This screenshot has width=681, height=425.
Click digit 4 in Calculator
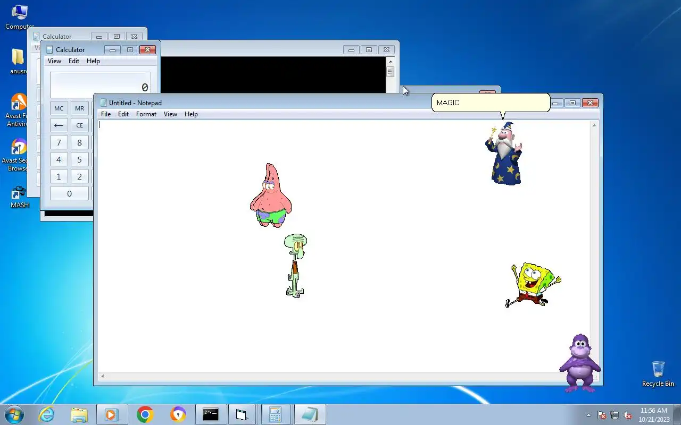(x=59, y=159)
